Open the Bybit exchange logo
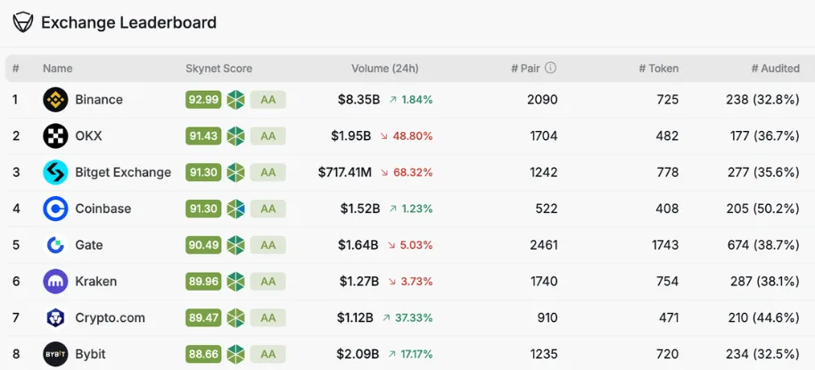815x370 pixels. pos(55,355)
